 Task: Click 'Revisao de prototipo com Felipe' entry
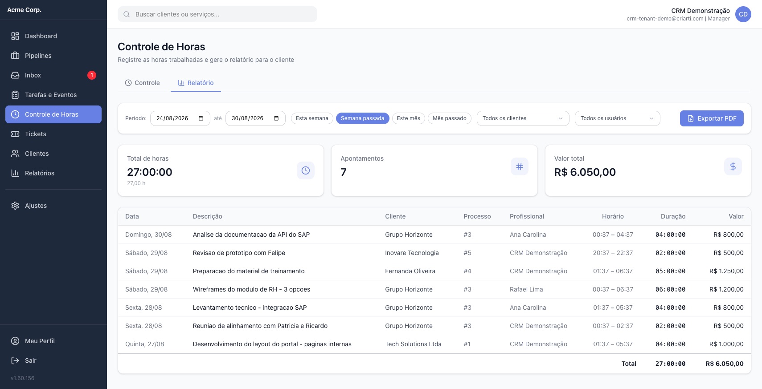[x=239, y=253]
